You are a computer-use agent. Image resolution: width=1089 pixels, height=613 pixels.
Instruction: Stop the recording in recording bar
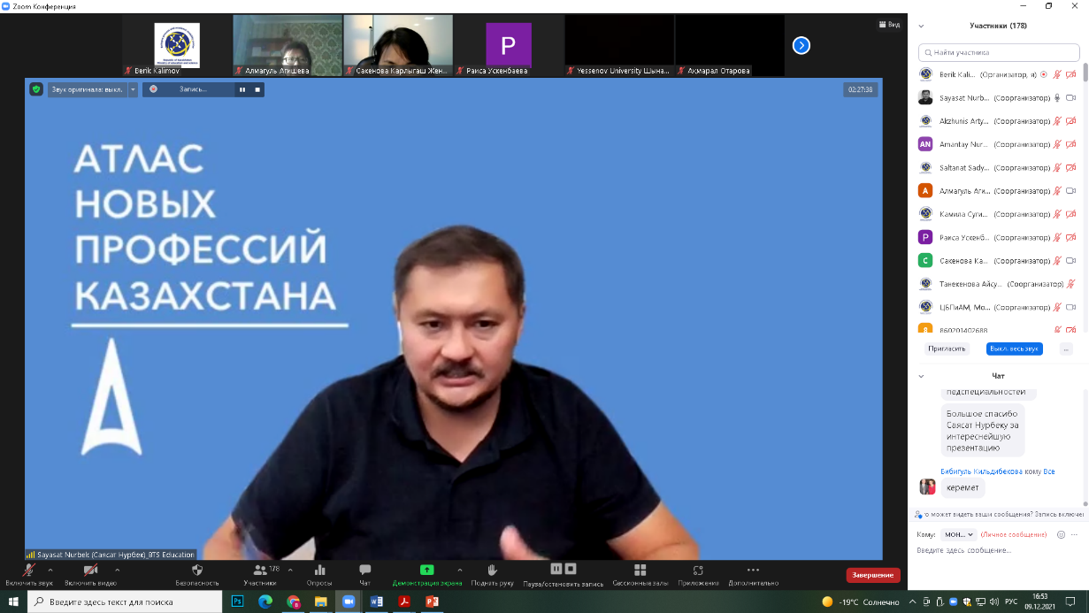257,89
